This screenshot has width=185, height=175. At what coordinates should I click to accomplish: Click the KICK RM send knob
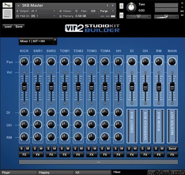click(x=24, y=137)
